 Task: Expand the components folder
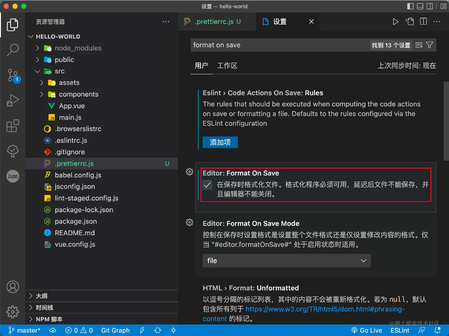point(42,94)
